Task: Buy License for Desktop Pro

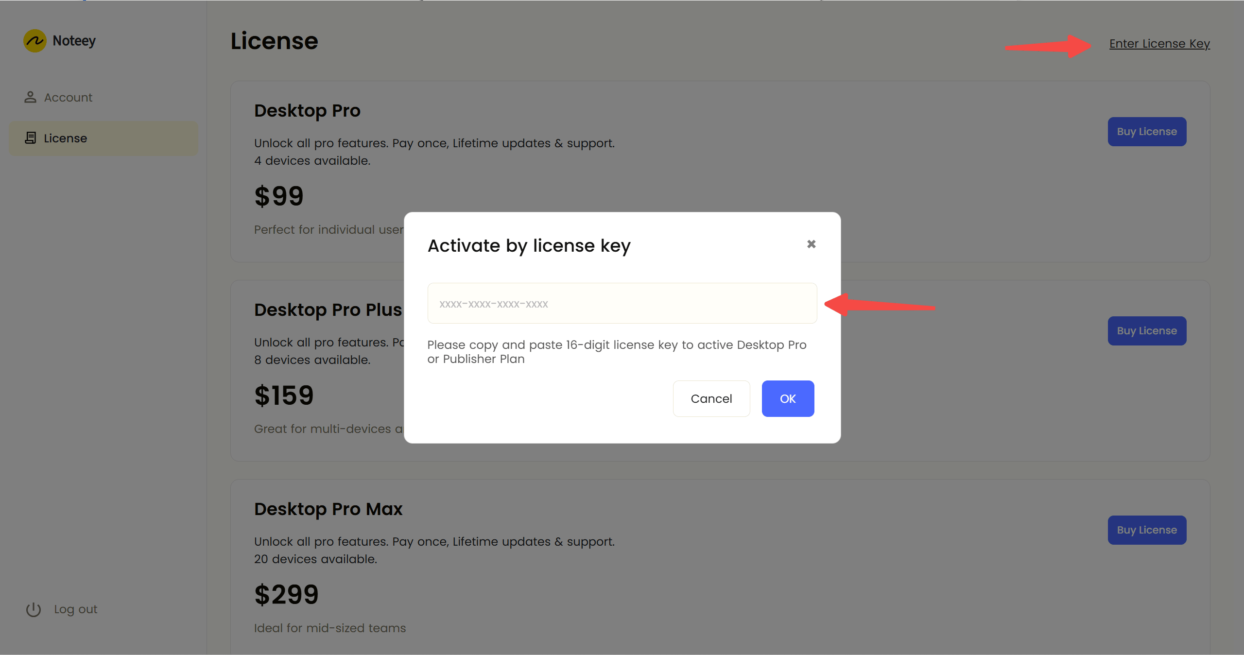Action: point(1147,132)
